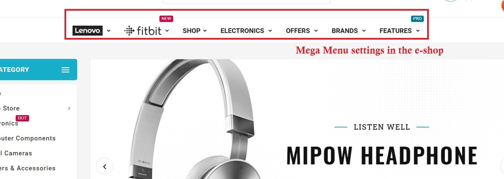
Task: Click the PRO badge above Features
Action: [x=417, y=19]
